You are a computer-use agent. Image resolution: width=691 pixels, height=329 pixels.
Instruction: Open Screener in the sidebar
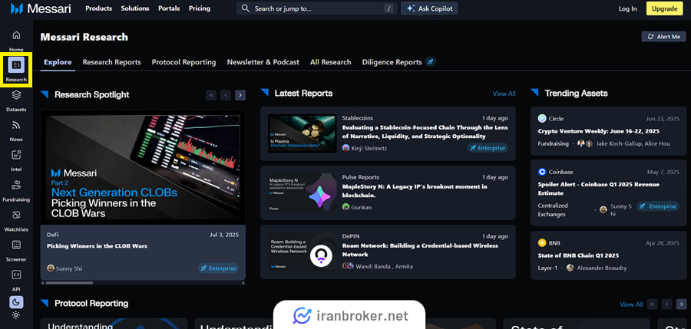coord(16,250)
